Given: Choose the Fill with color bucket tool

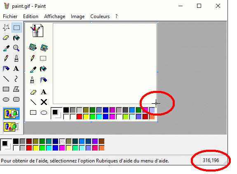Looking at the screenshot, I should [x=16, y=38].
